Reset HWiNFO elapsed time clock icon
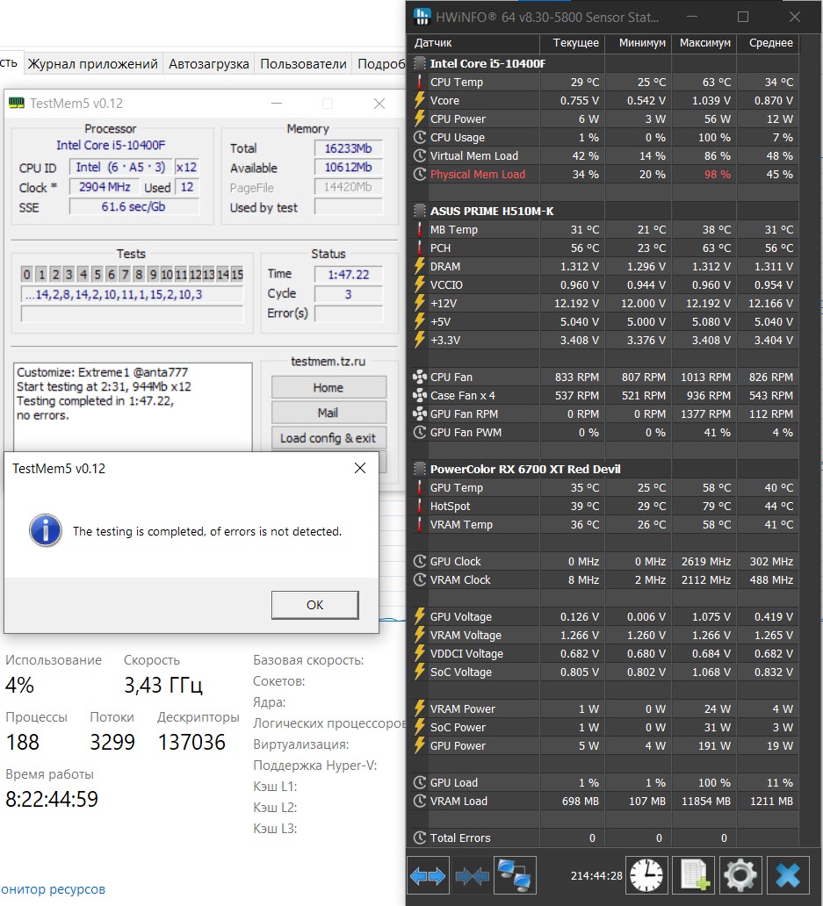 646,875
